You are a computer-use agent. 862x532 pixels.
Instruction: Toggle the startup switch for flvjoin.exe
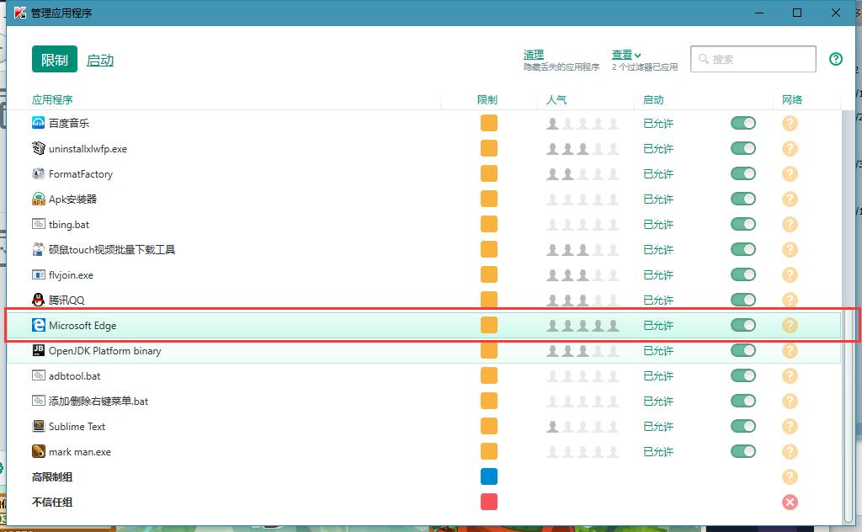point(743,274)
